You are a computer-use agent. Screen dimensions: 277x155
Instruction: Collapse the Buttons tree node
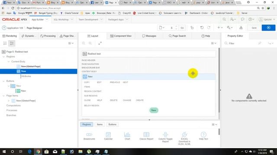(3, 81)
